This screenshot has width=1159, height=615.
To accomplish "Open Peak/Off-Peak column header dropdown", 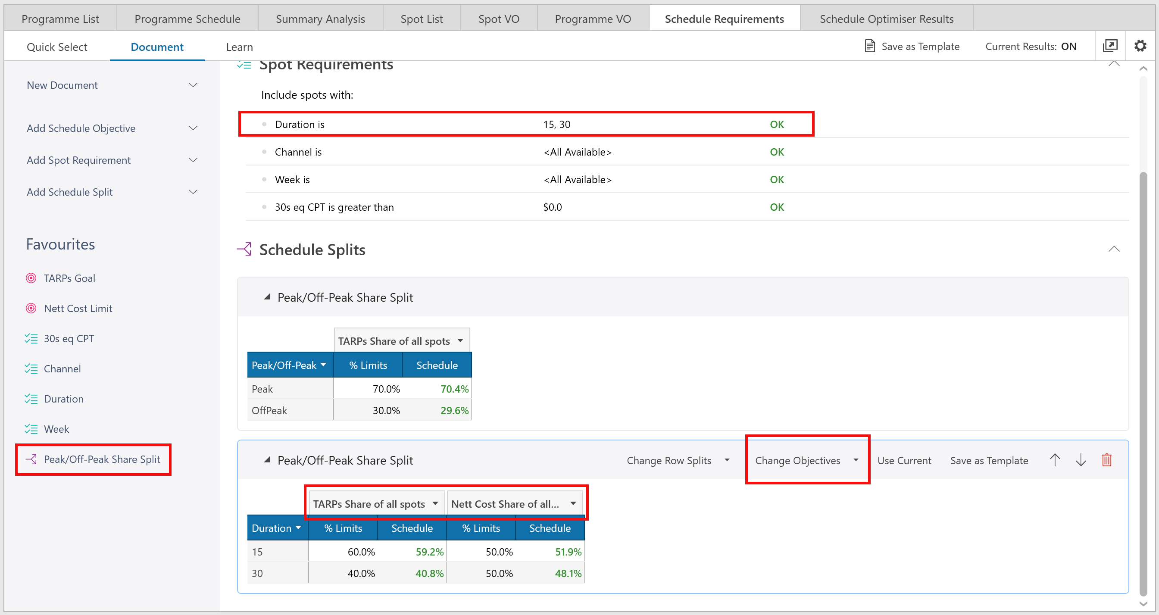I will click(x=322, y=365).
